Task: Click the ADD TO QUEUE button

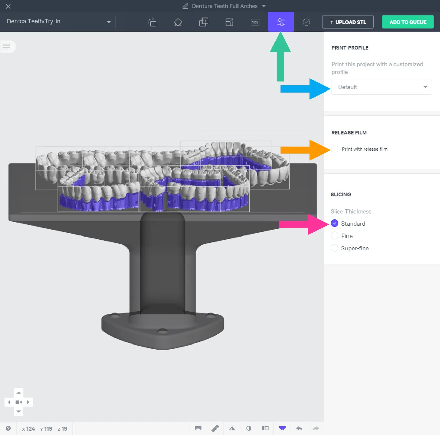Action: point(408,22)
